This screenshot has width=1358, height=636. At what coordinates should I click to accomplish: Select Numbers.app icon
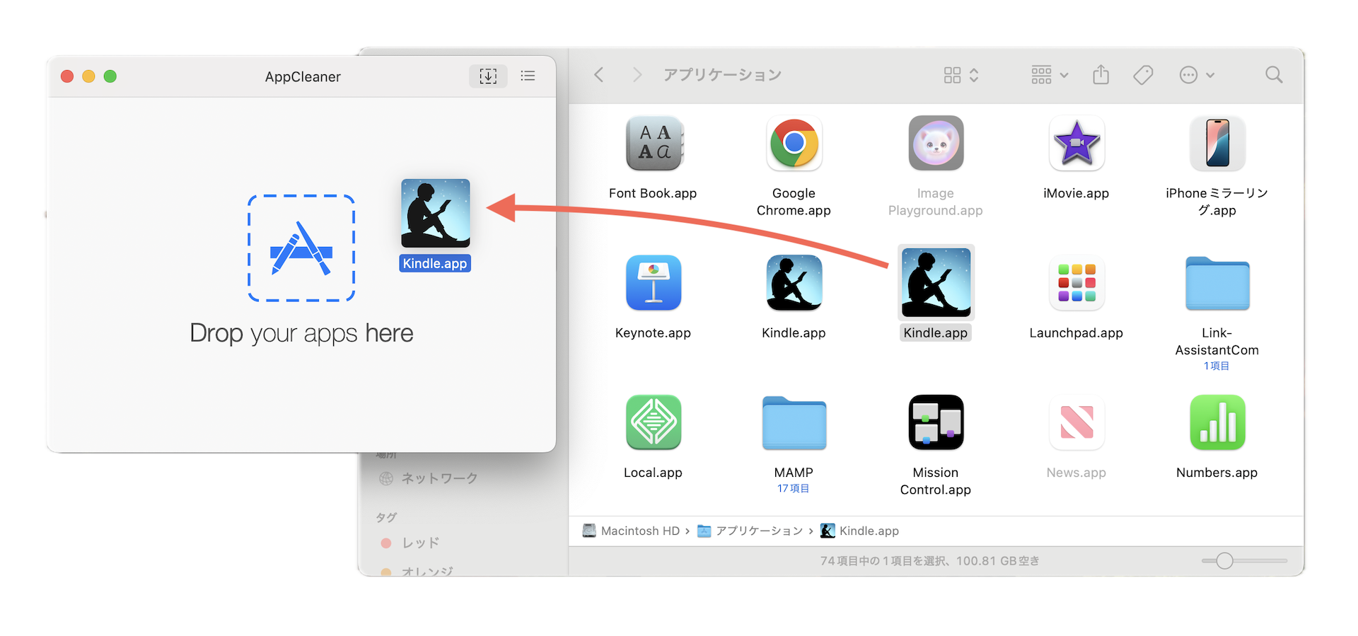pos(1217,423)
